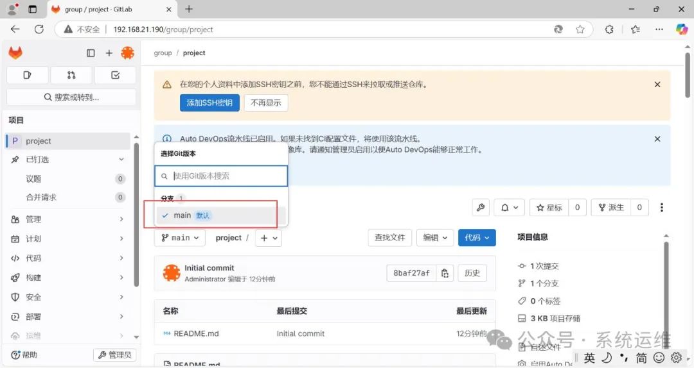Click the browser extensions puzzle icon
This screenshot has height=368, width=694.
click(x=609, y=29)
